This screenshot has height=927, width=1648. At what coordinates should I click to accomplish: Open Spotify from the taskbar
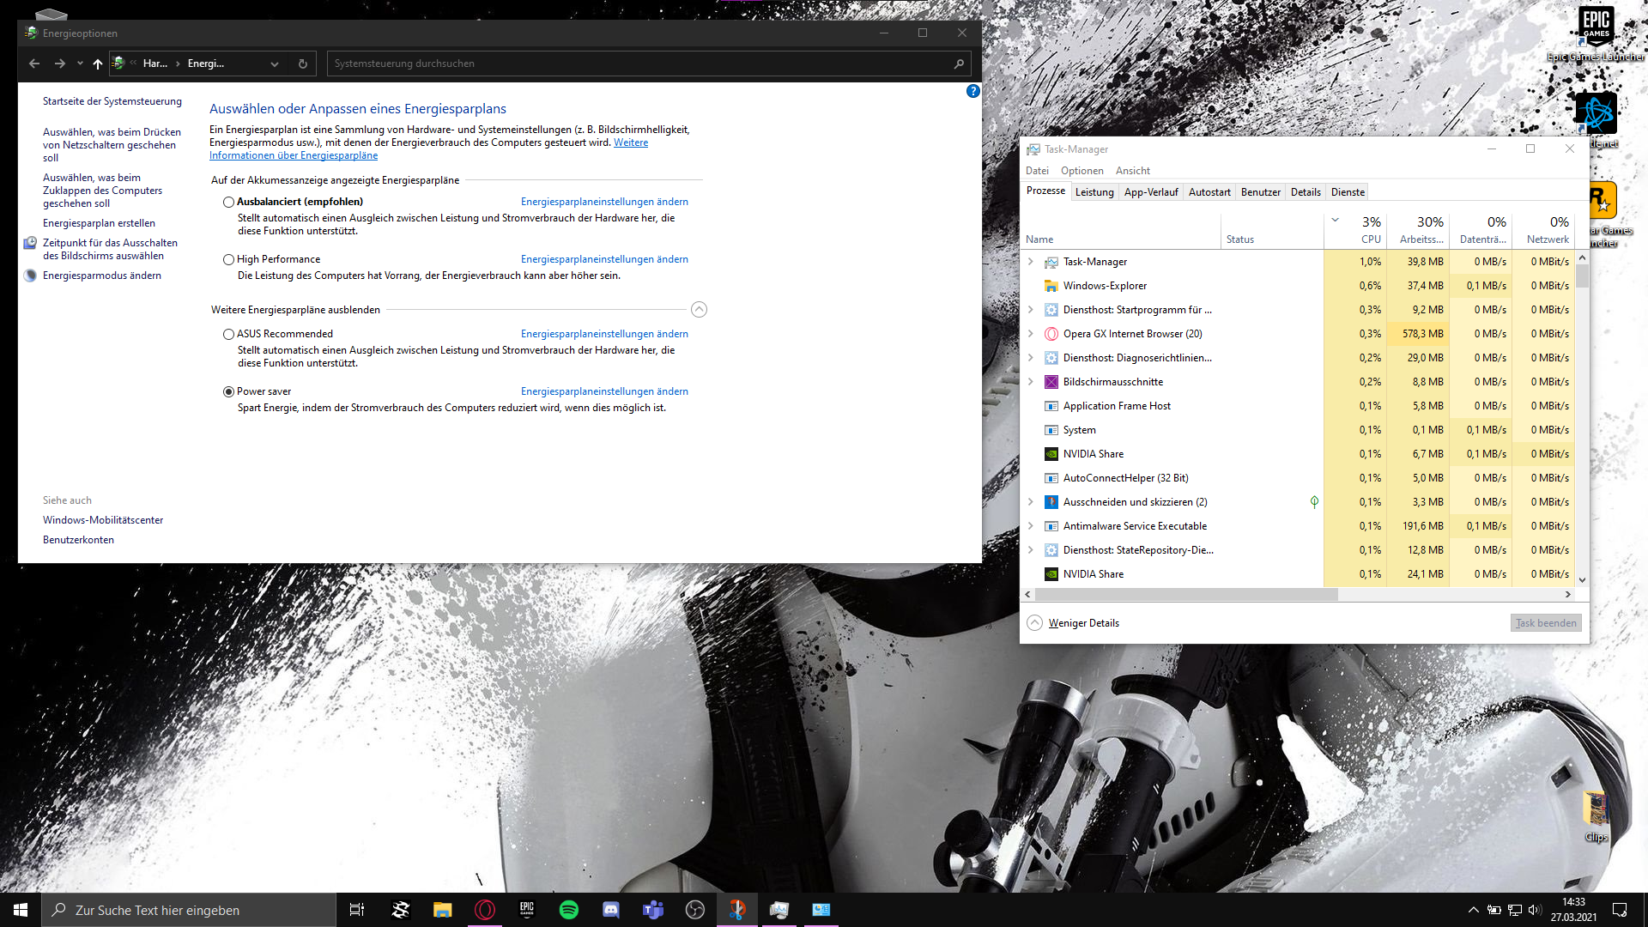point(568,910)
